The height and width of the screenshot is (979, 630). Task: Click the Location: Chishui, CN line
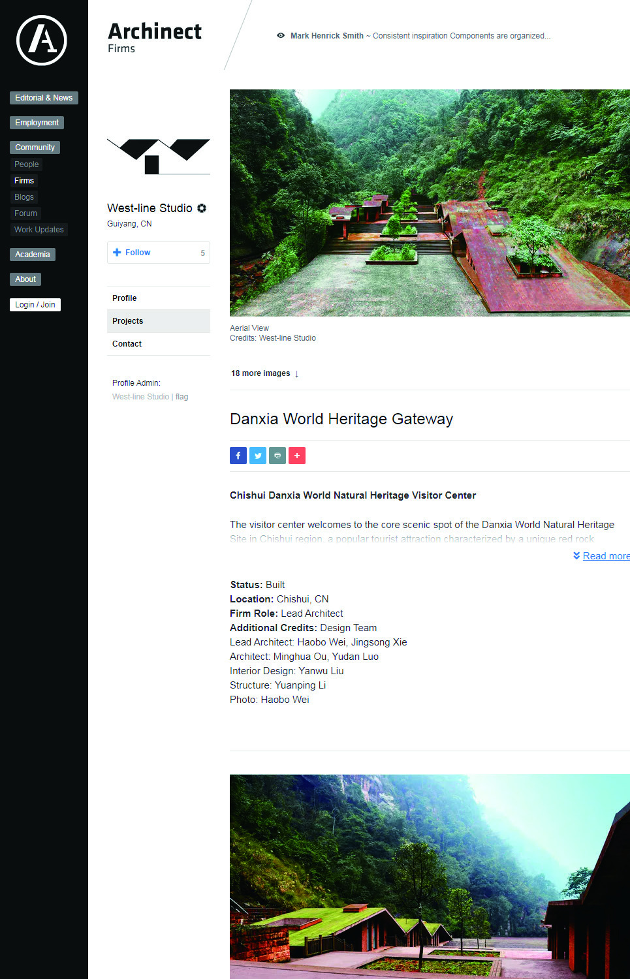coord(279,599)
